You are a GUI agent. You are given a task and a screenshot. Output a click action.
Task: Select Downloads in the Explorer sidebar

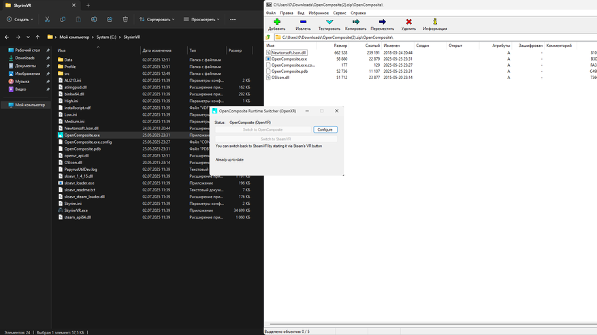pos(25,58)
